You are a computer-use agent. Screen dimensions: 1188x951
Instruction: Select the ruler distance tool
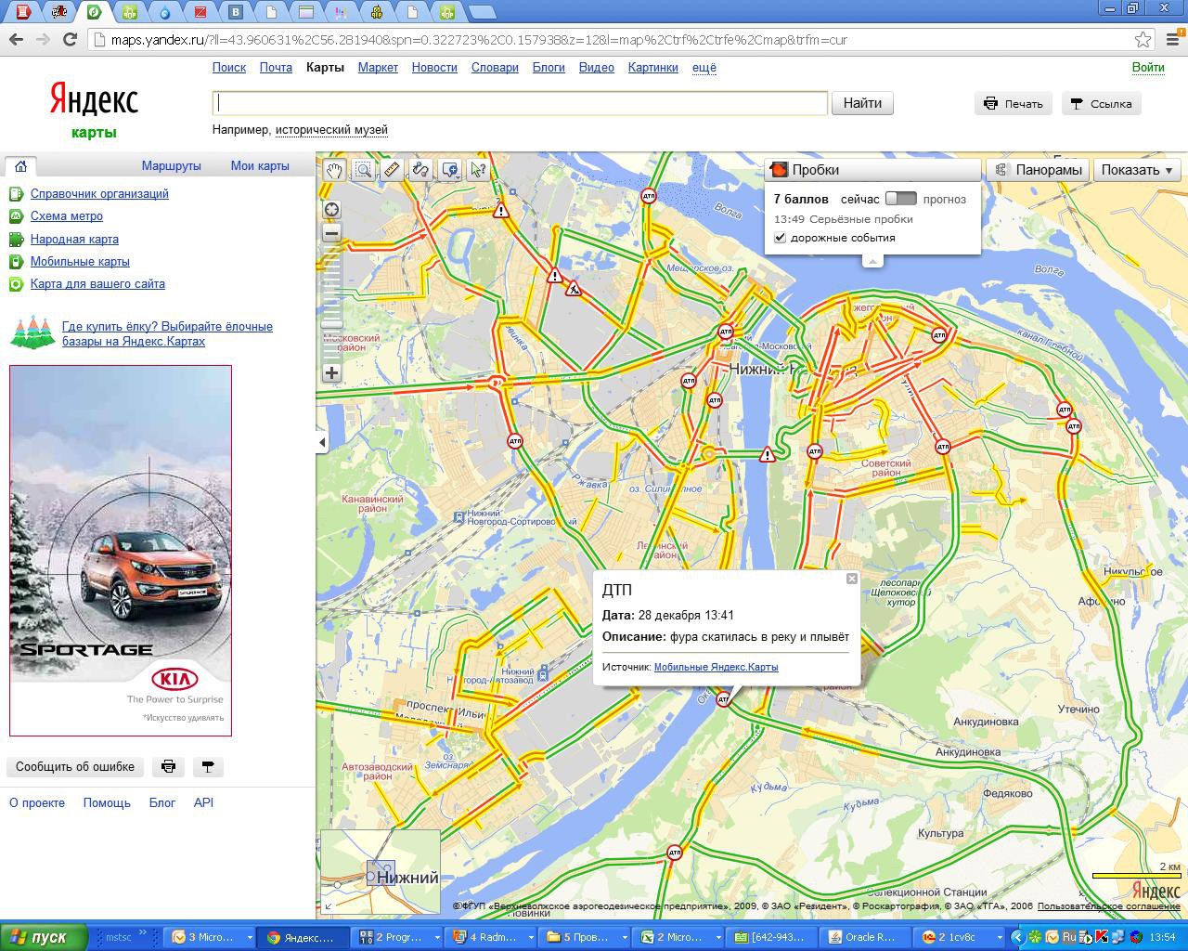point(392,170)
